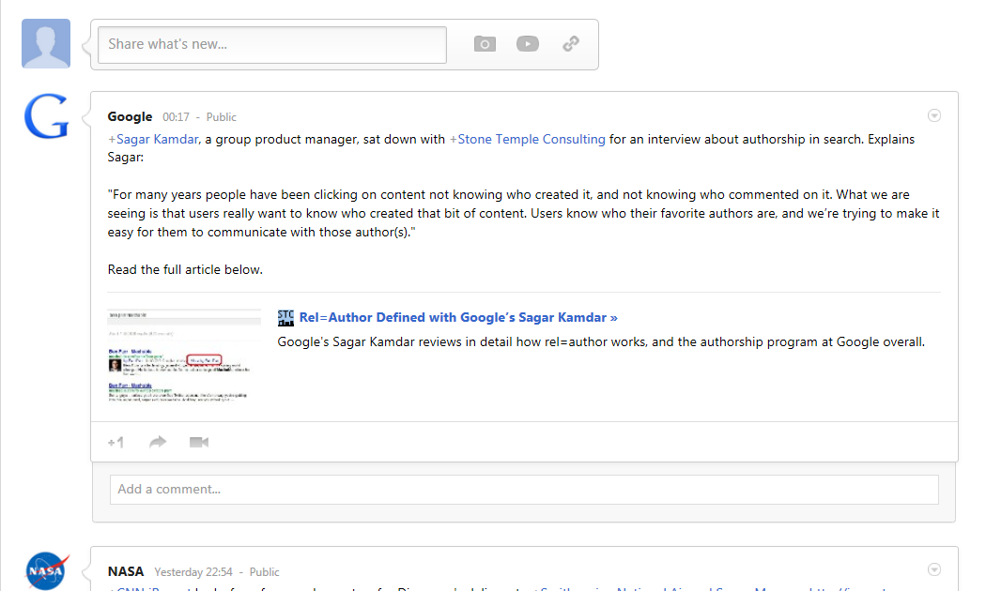Click the +1 button on Google post
986x591 pixels.
tap(116, 442)
